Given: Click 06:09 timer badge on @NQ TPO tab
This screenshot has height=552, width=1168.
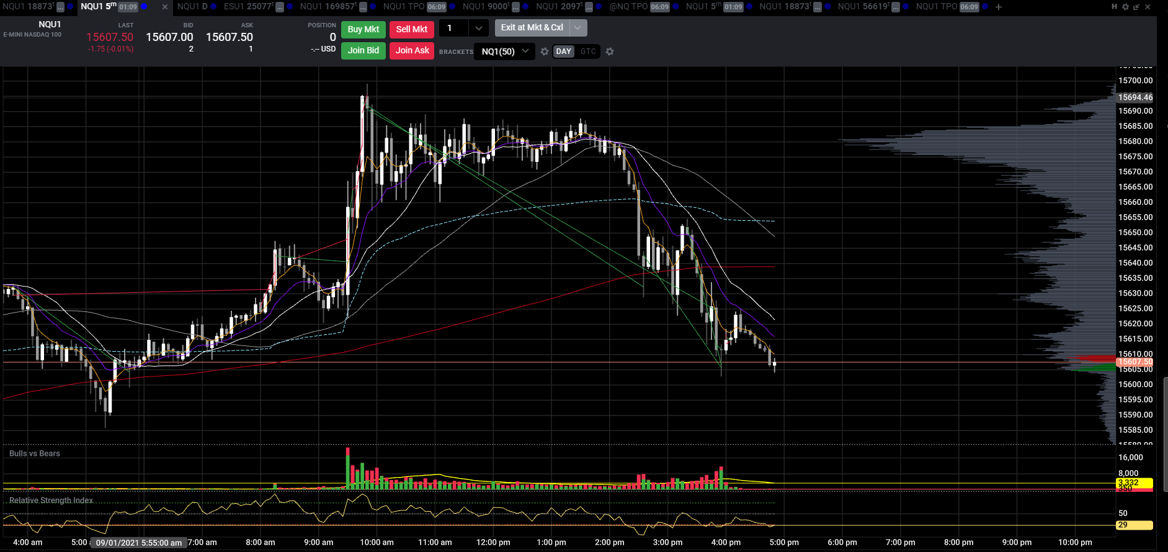Looking at the screenshot, I should 660,7.
